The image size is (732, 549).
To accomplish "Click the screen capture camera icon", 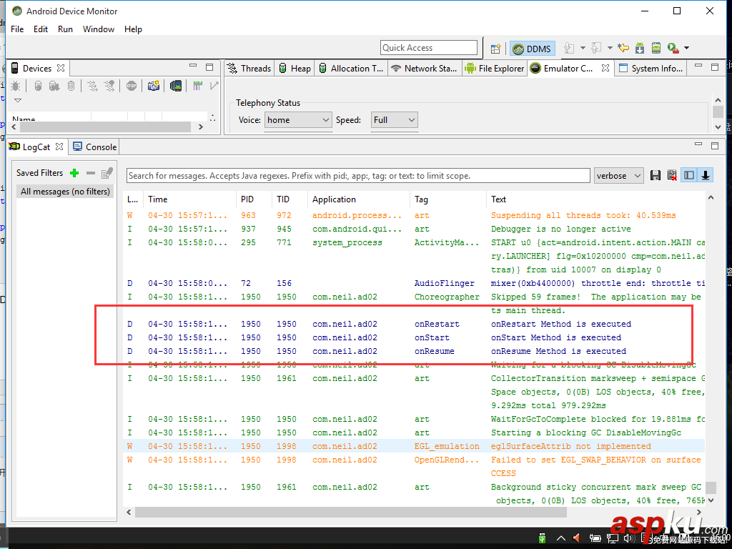I will [154, 86].
